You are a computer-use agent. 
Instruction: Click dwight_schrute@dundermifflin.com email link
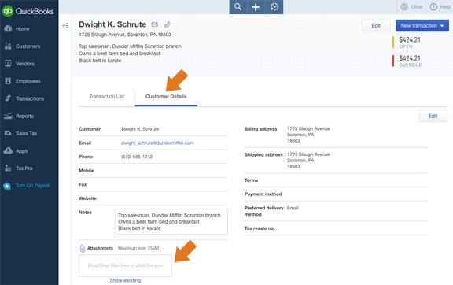coord(157,143)
